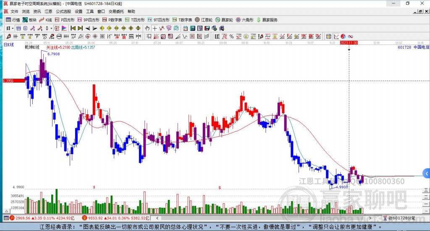Open the 板块 sector view
This screenshot has height=231, width=430.
click(30, 20)
